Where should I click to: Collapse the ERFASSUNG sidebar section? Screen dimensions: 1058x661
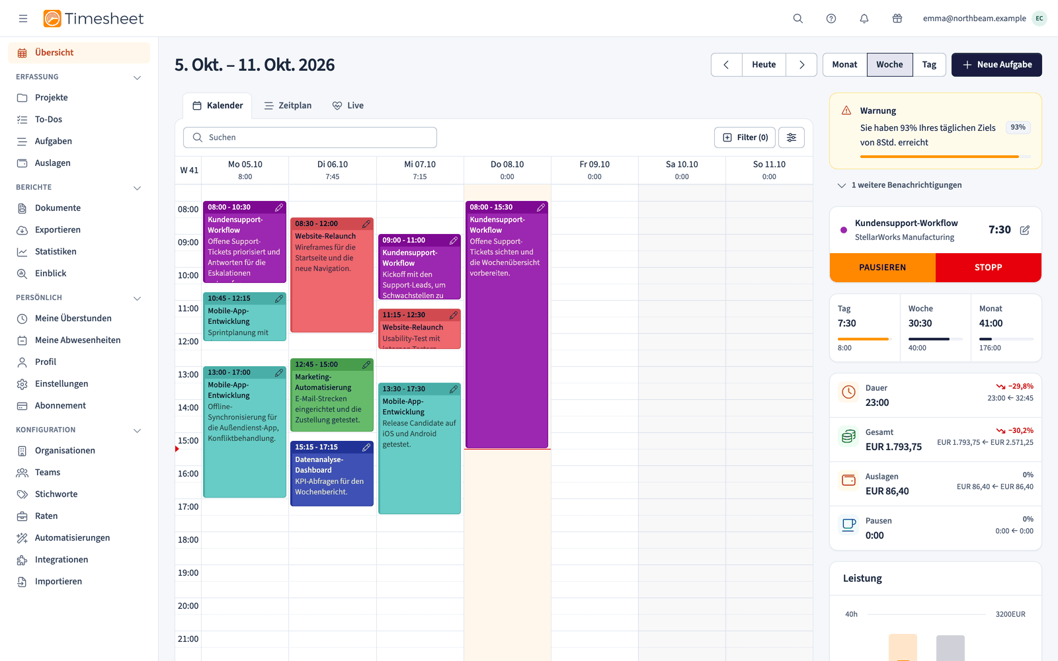point(138,77)
